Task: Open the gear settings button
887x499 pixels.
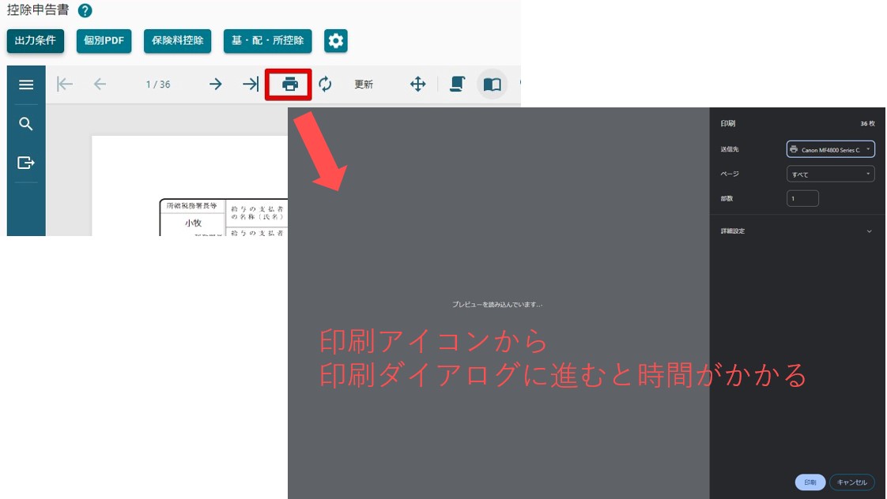Action: 336,41
